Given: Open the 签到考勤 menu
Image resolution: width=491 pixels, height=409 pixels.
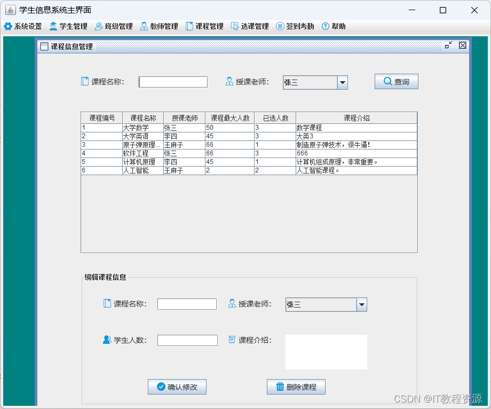Looking at the screenshot, I should 295,26.
